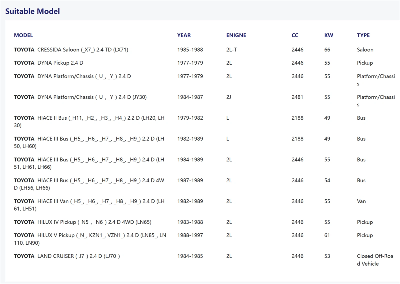Screen dimensions: 400x284
Task: Select HIACE III Bus 2.2 D (LH50, LH60)
Action: coord(89,142)
